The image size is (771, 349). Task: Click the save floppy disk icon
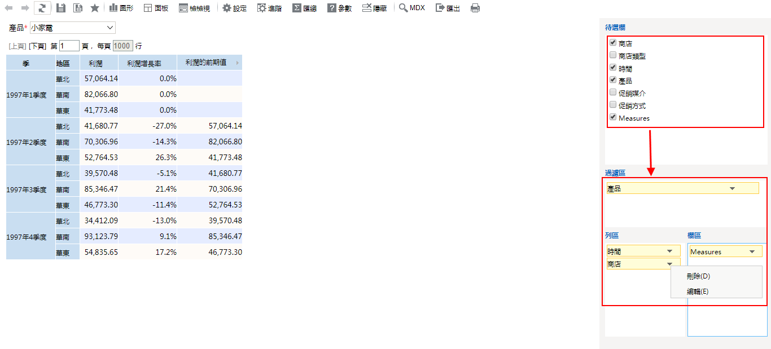(60, 8)
